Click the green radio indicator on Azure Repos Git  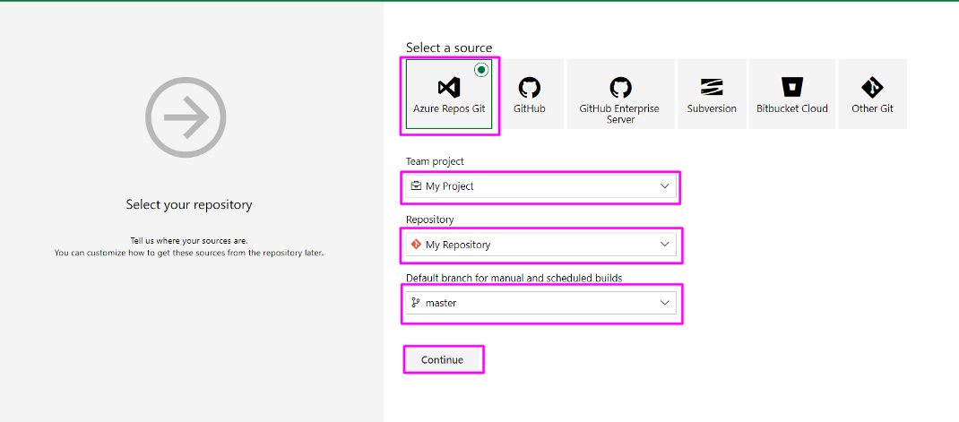(481, 70)
